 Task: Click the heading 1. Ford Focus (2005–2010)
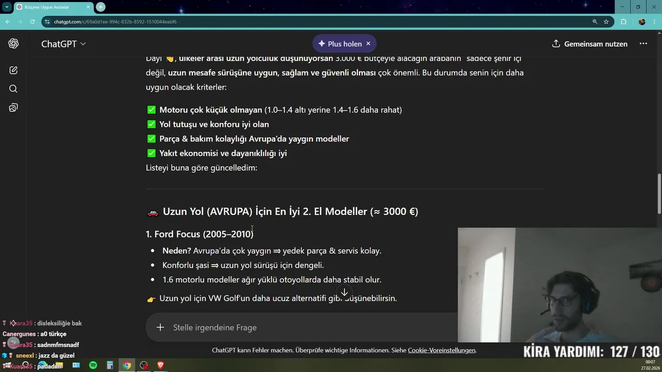[200, 234]
